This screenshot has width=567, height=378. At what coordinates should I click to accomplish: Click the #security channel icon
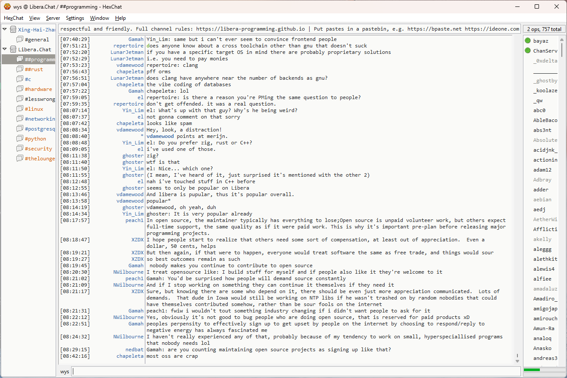click(20, 149)
